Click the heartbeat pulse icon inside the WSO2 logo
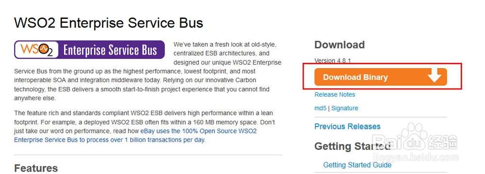The height and width of the screenshot is (174, 485). [x=44, y=48]
